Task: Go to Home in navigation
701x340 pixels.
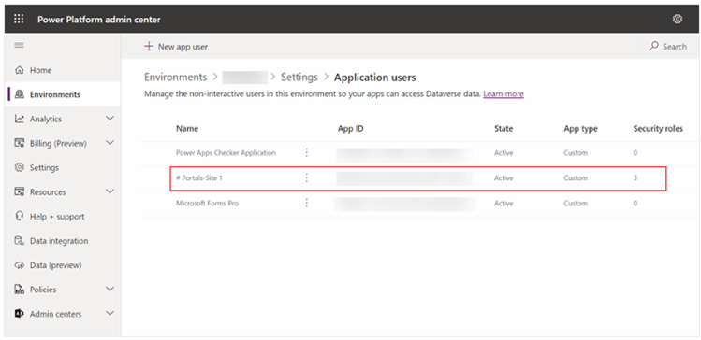Action: 62,70
